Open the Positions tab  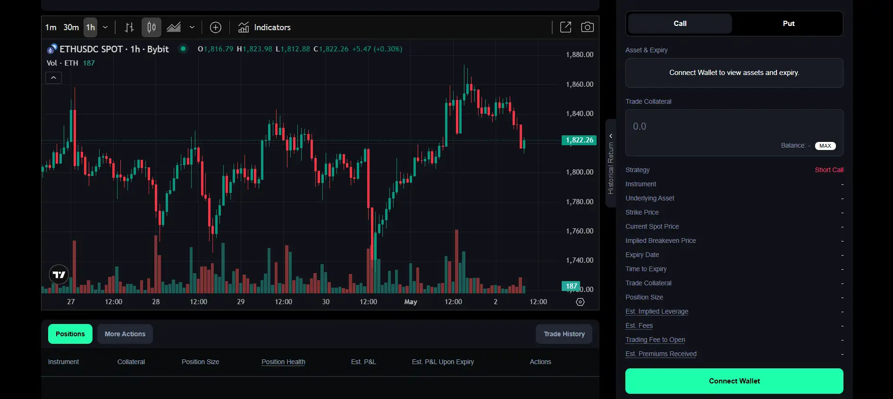70,334
